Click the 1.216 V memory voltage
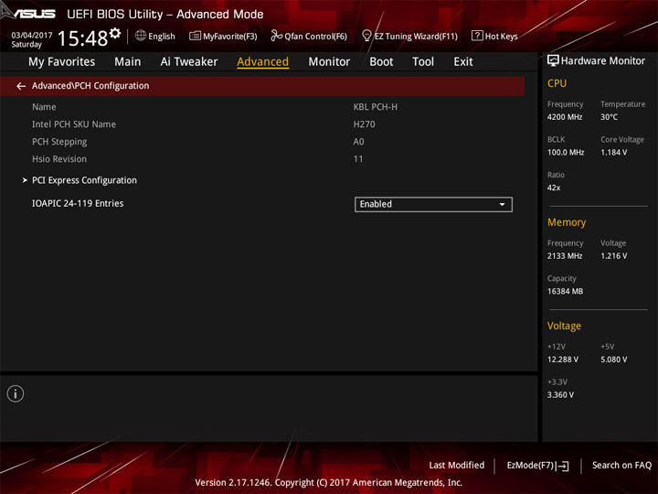The height and width of the screenshot is (494, 658). pos(614,256)
